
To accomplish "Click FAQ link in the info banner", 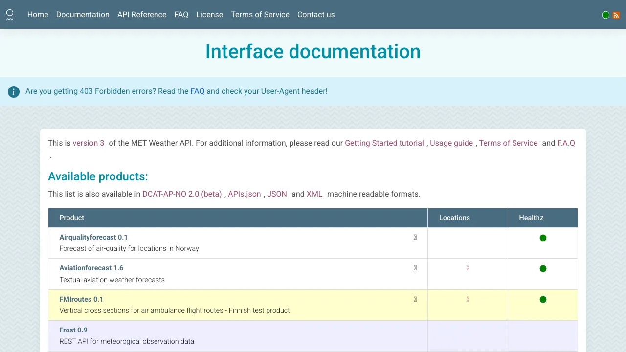I will pyautogui.click(x=198, y=91).
